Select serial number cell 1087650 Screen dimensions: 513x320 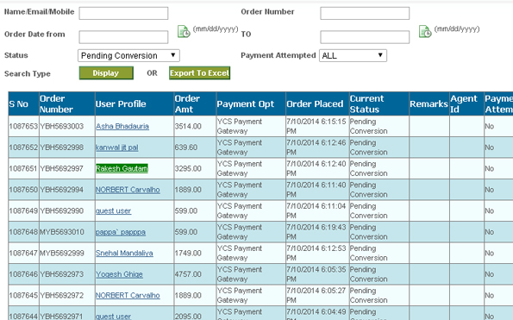(x=23, y=190)
